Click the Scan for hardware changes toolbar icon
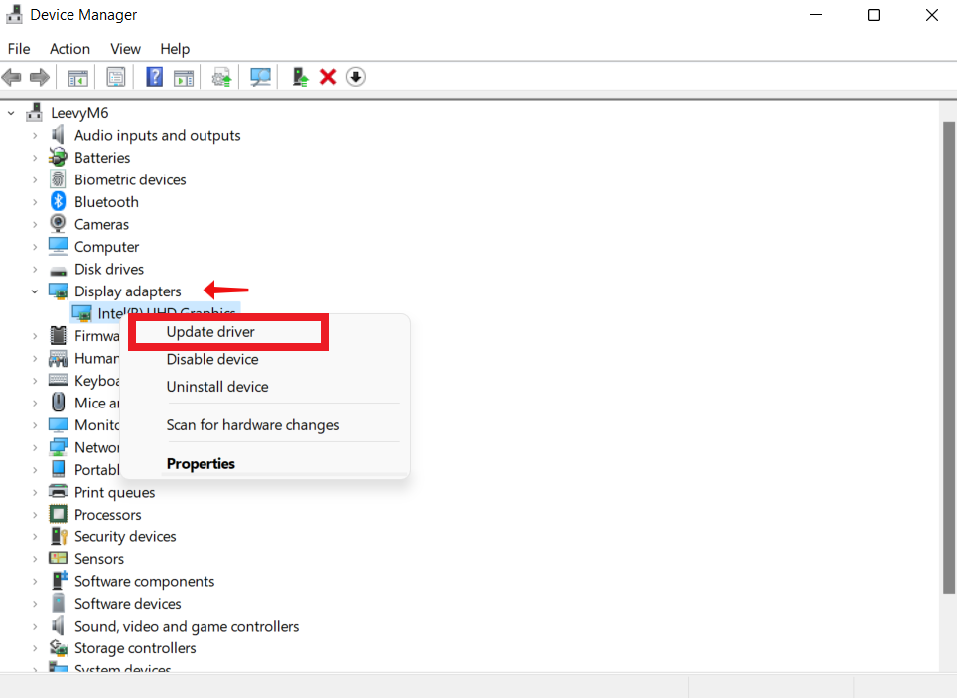This screenshot has width=957, height=698. point(260,76)
